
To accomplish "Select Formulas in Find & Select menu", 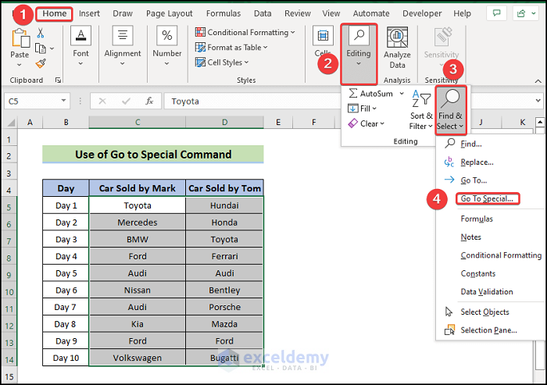I will (477, 219).
